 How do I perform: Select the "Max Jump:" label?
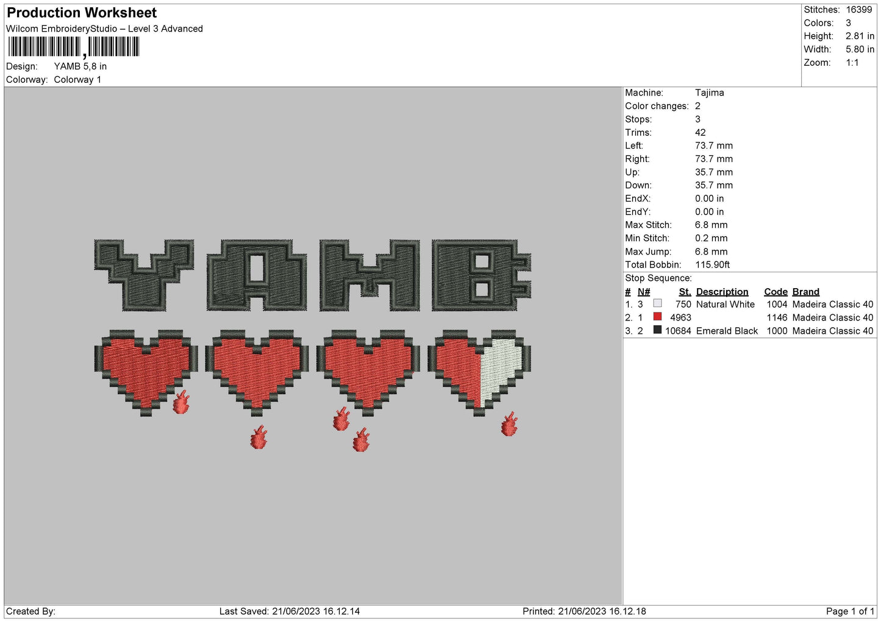coord(648,252)
